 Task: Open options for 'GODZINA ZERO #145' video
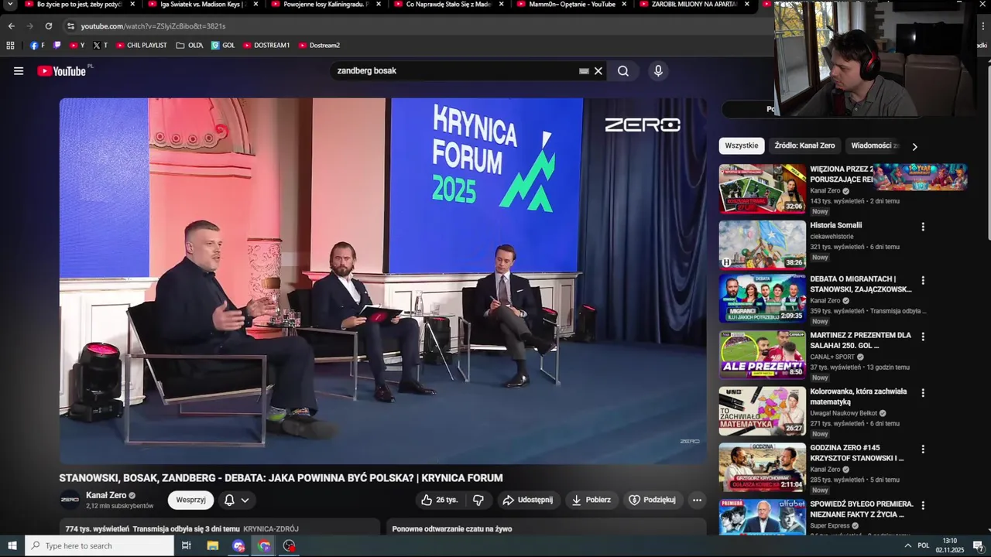coord(922,449)
